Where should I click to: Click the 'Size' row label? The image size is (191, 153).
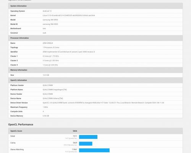click(12, 75)
